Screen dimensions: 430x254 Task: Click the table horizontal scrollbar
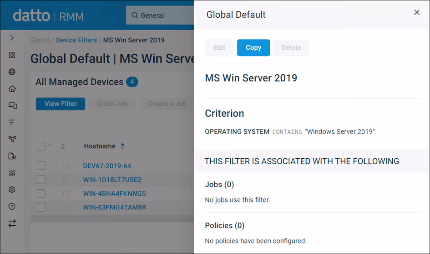112,218
